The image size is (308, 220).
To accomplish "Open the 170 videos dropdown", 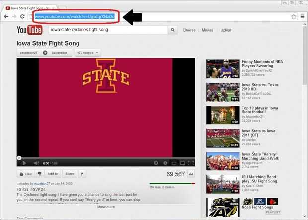I will 87,53.
